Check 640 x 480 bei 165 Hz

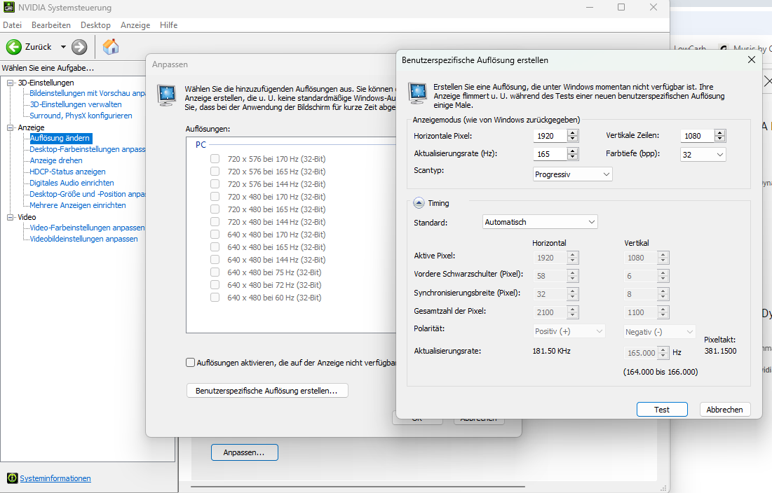(x=215, y=246)
